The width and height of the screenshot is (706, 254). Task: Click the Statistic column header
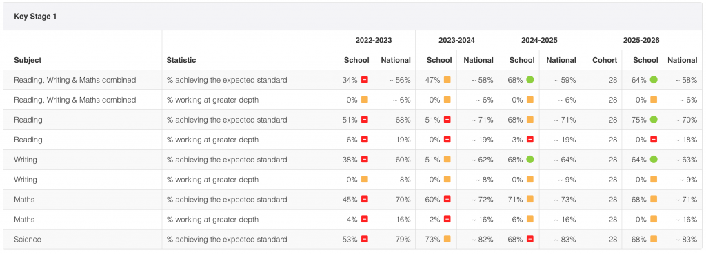(181, 60)
